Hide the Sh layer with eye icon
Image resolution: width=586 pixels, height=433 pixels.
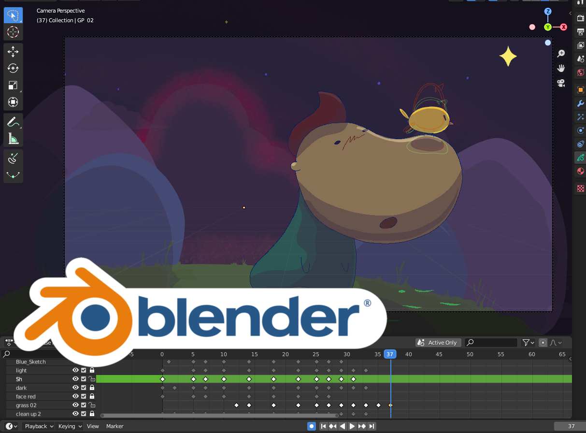click(75, 379)
